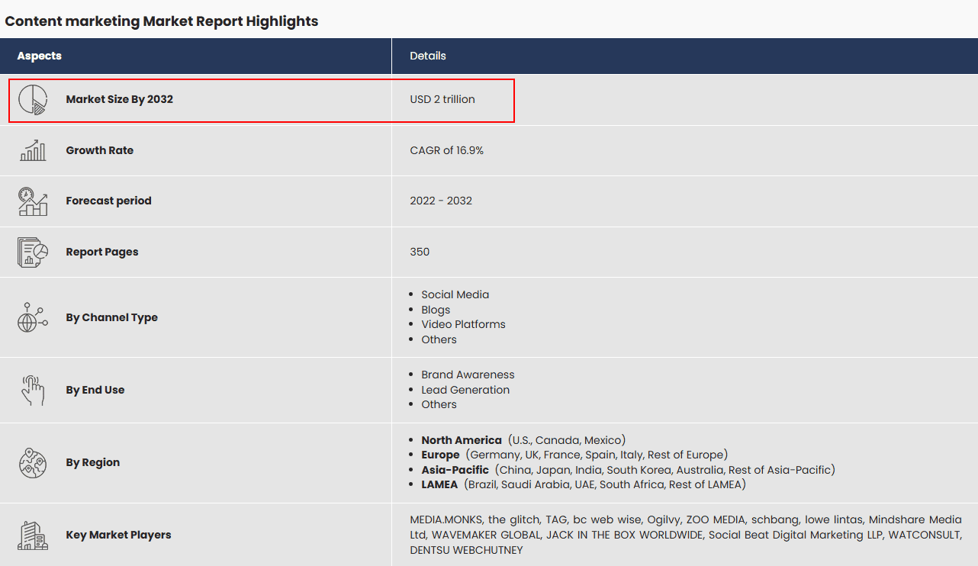Click the Lead Generation list item
The image size is (978, 566).
465,390
